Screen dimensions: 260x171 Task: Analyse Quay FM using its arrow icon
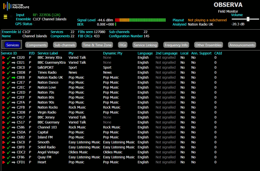pos(14,157)
